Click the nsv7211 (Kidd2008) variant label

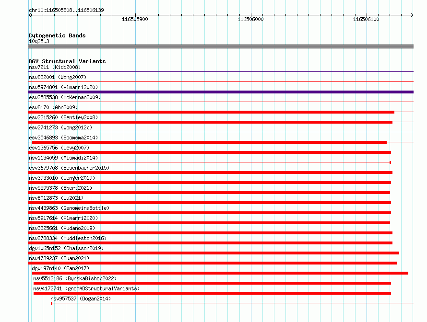click(x=55, y=67)
